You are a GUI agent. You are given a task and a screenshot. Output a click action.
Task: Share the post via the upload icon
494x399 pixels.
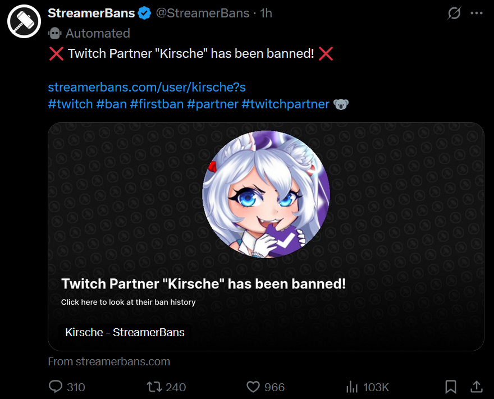click(x=476, y=387)
